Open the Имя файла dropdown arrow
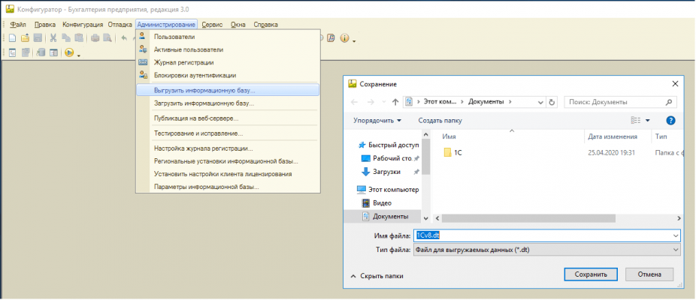 [676, 235]
